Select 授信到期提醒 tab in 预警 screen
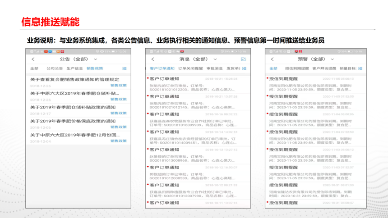Image resolution: width=388 pixels, height=218 pixels. [x=296, y=68]
